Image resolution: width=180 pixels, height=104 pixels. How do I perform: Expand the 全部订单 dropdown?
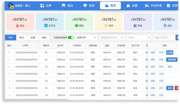(86, 37)
